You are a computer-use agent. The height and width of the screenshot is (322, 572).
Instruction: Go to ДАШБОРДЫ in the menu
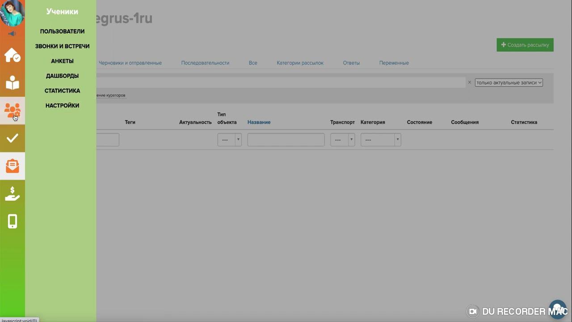coord(62,76)
